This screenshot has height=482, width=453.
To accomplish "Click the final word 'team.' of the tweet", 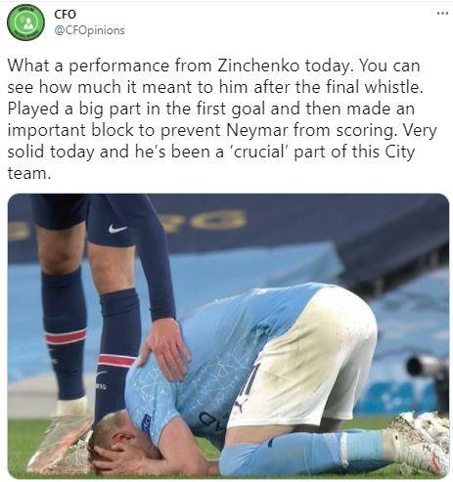I will 29,173.
